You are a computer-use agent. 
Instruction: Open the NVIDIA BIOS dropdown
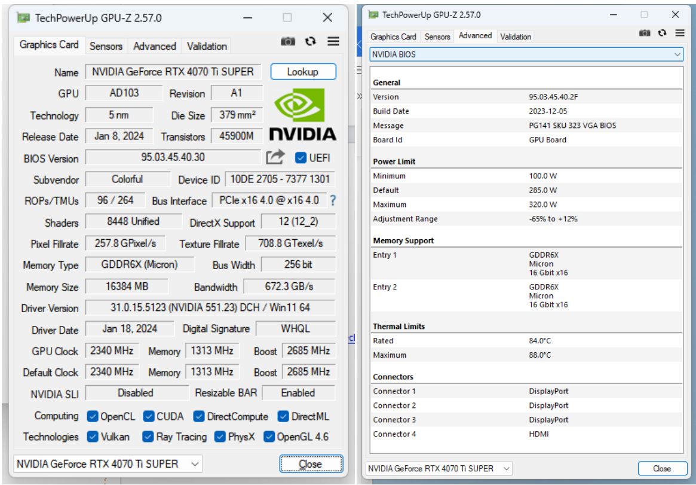pyautogui.click(x=526, y=54)
